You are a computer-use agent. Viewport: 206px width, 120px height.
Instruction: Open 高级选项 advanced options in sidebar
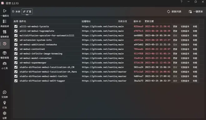[5, 23]
